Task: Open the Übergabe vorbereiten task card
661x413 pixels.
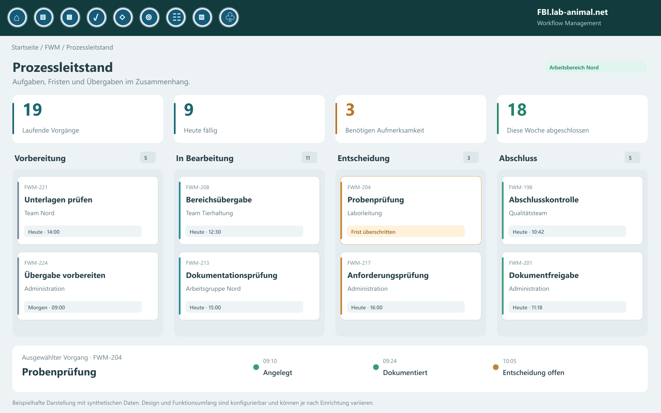Action: tap(88, 286)
